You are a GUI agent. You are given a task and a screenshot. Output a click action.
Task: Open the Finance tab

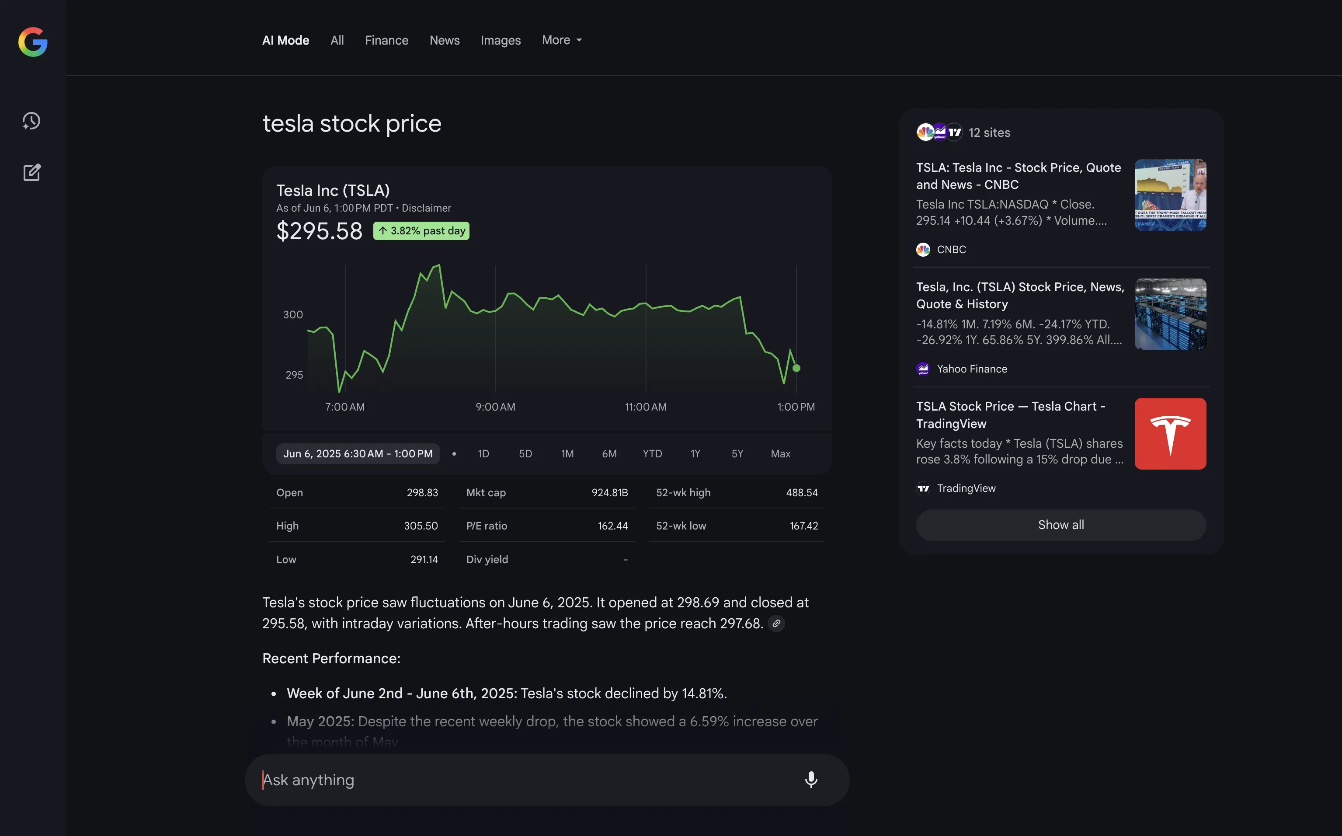[386, 40]
